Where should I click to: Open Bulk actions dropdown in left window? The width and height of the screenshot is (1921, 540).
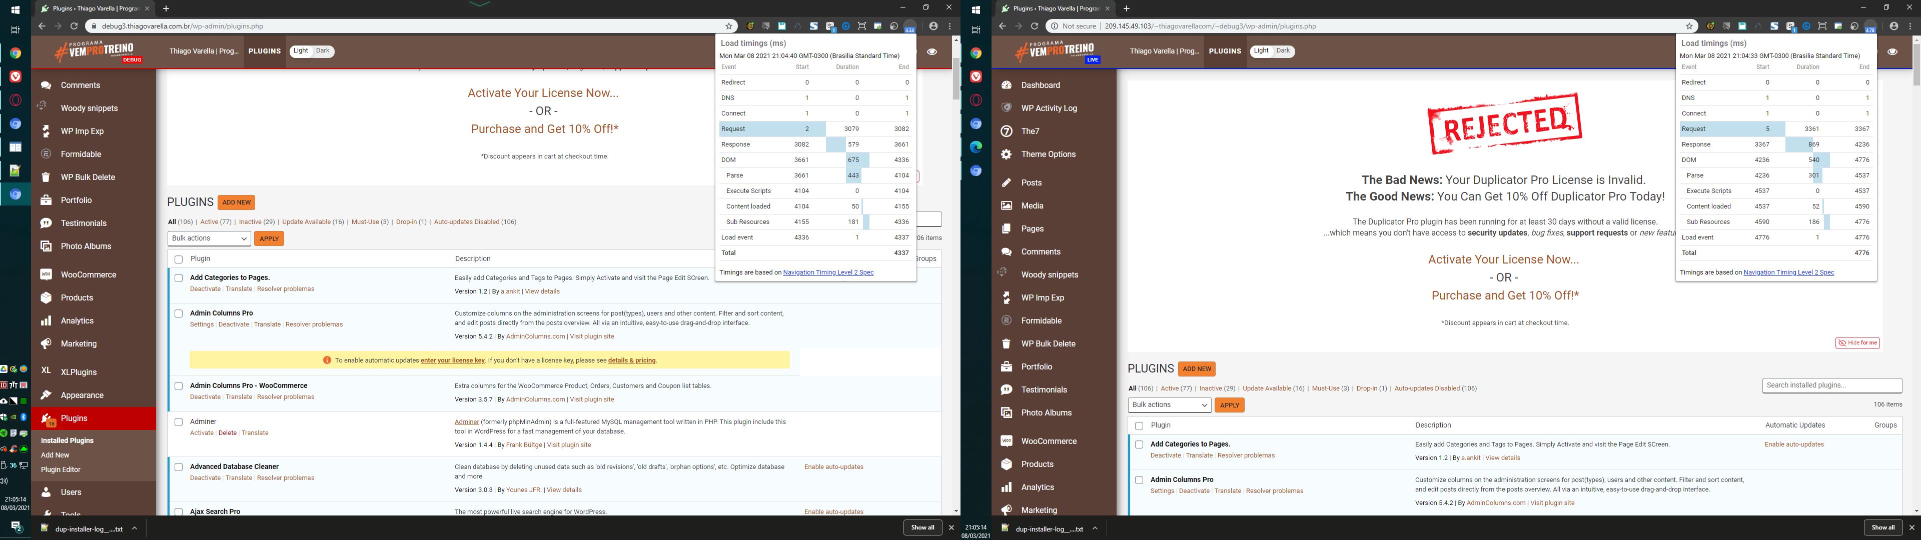[209, 238]
